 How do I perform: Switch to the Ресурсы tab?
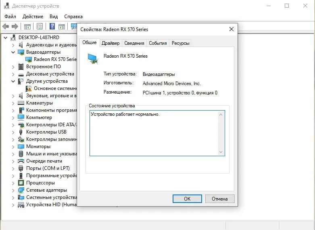point(180,43)
